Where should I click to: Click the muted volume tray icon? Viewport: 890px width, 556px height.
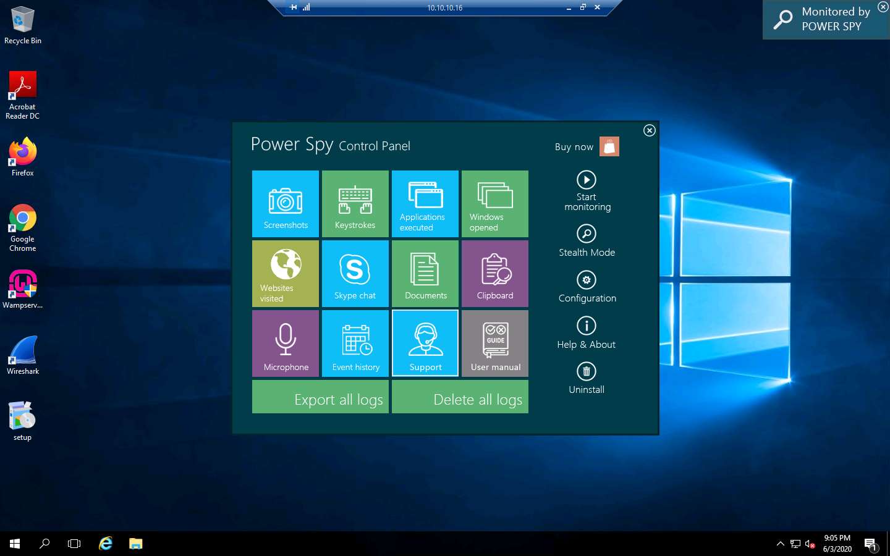pos(810,544)
